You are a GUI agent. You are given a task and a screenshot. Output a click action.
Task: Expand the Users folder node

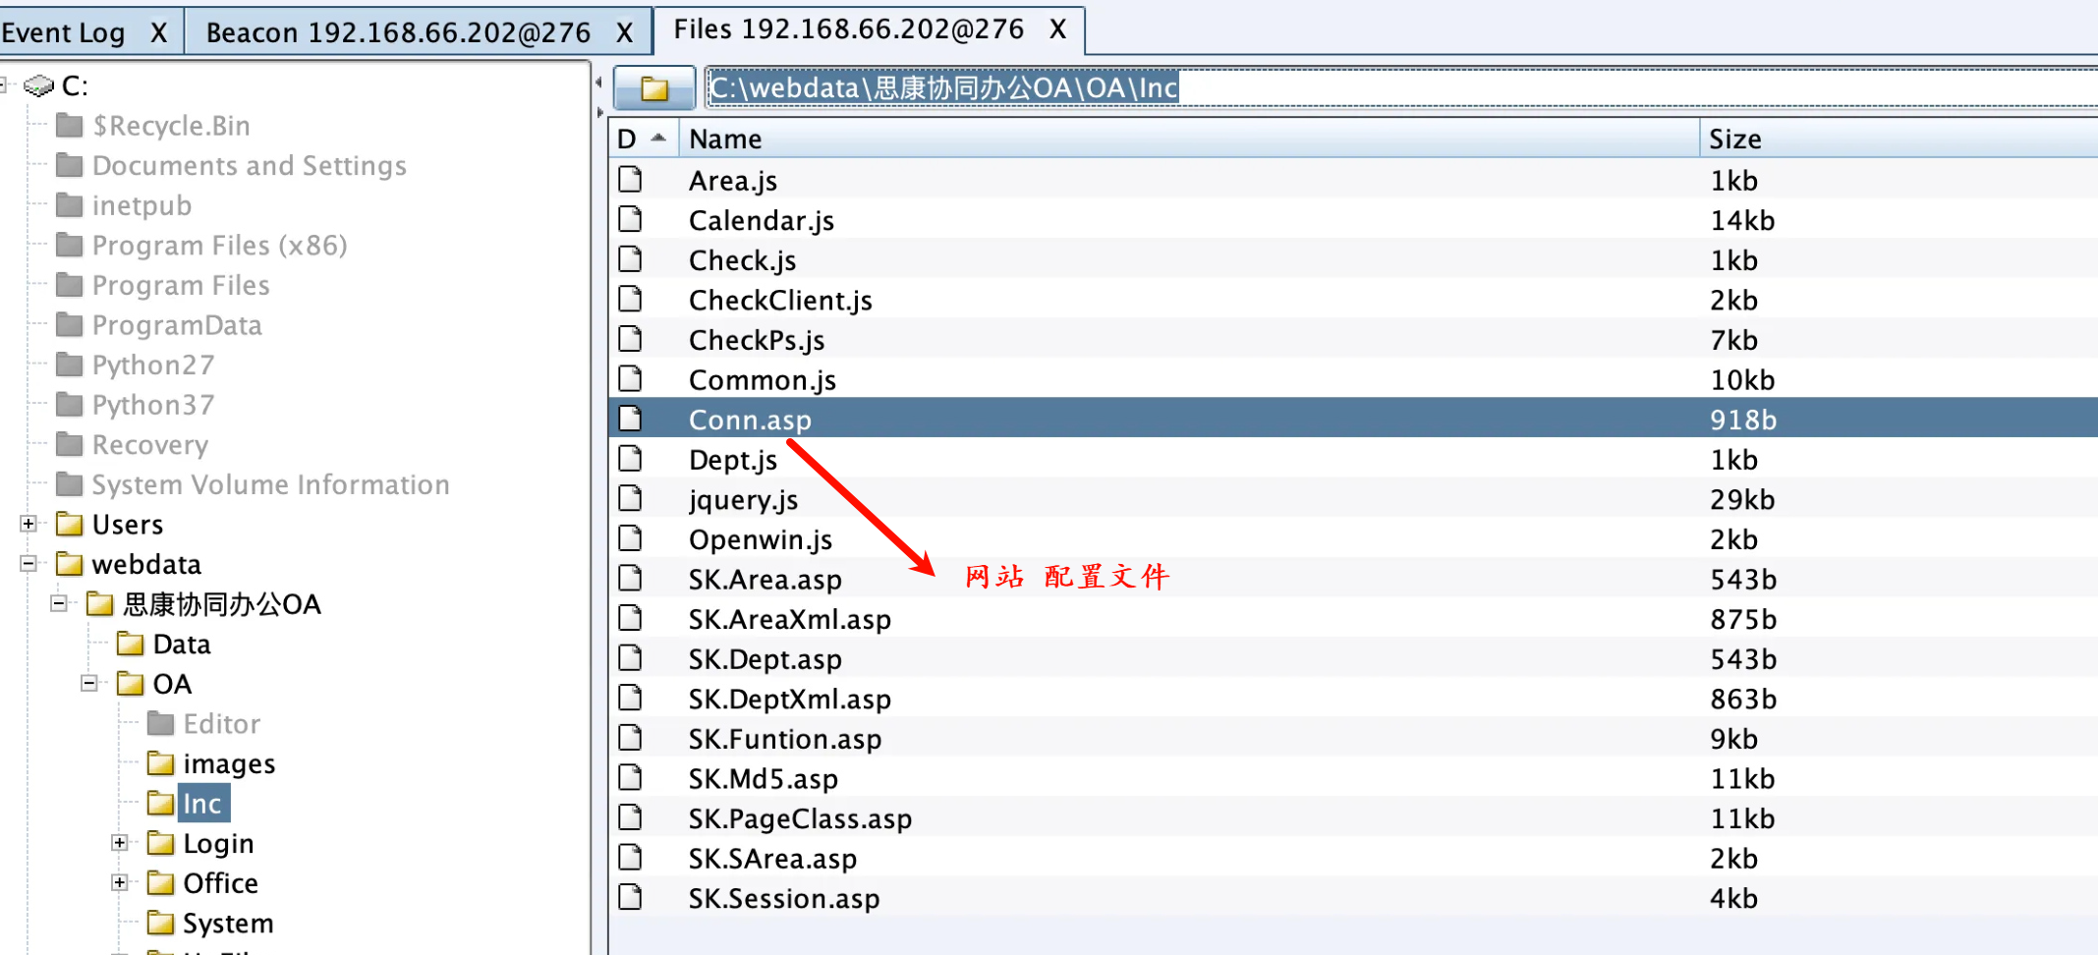(28, 524)
